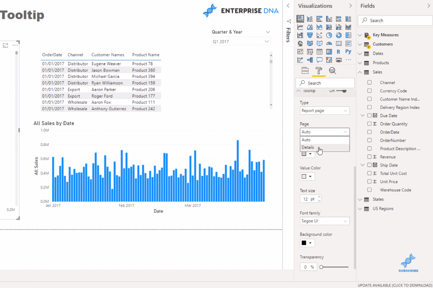Image resolution: width=433 pixels, height=288 pixels.
Task: Select the Card 123 visual
Action: pyautogui.click(x=339, y=43)
